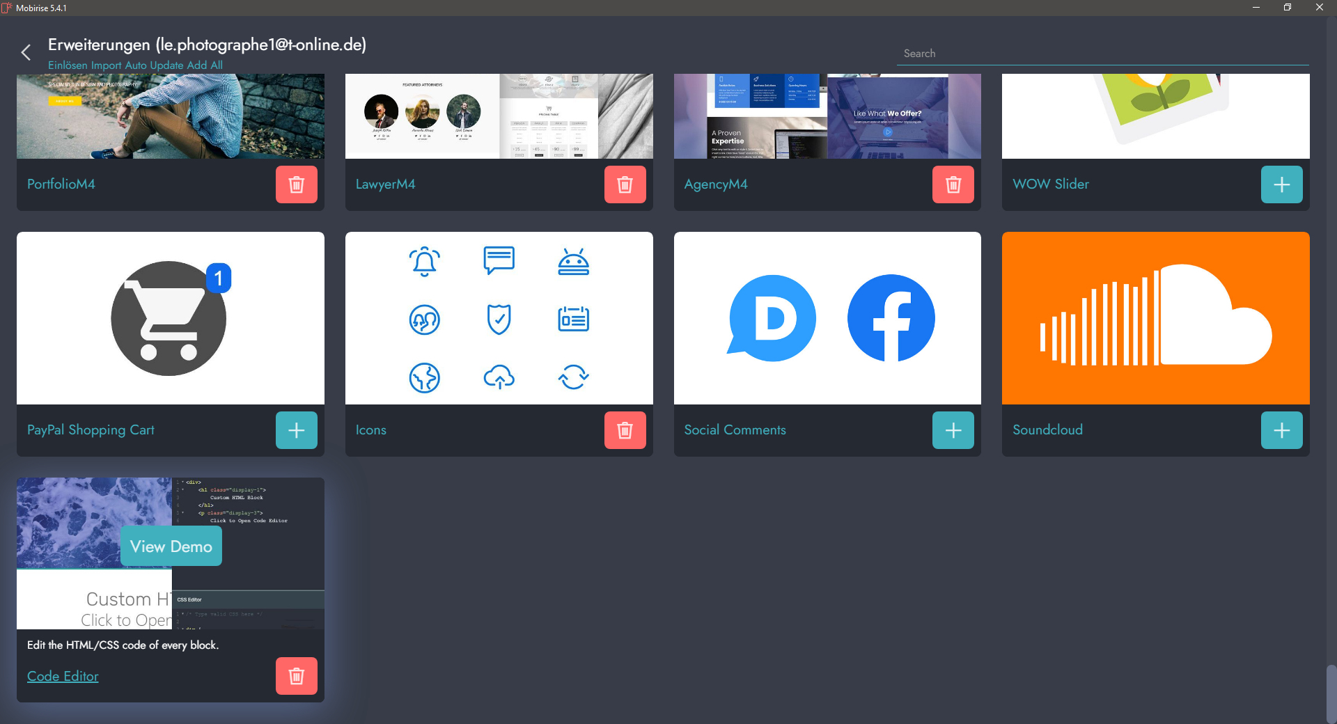Click the PortfolioM4 title text
Image resolution: width=1337 pixels, height=724 pixels.
61,184
